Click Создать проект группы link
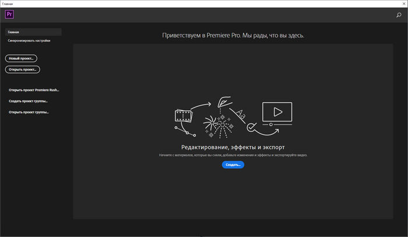Viewport: 408px width, 237px height. (x=28, y=101)
